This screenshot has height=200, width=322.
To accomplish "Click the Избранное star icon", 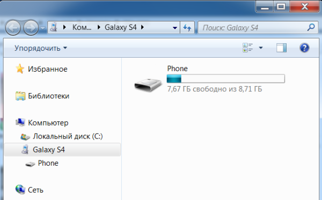I will click(20, 68).
